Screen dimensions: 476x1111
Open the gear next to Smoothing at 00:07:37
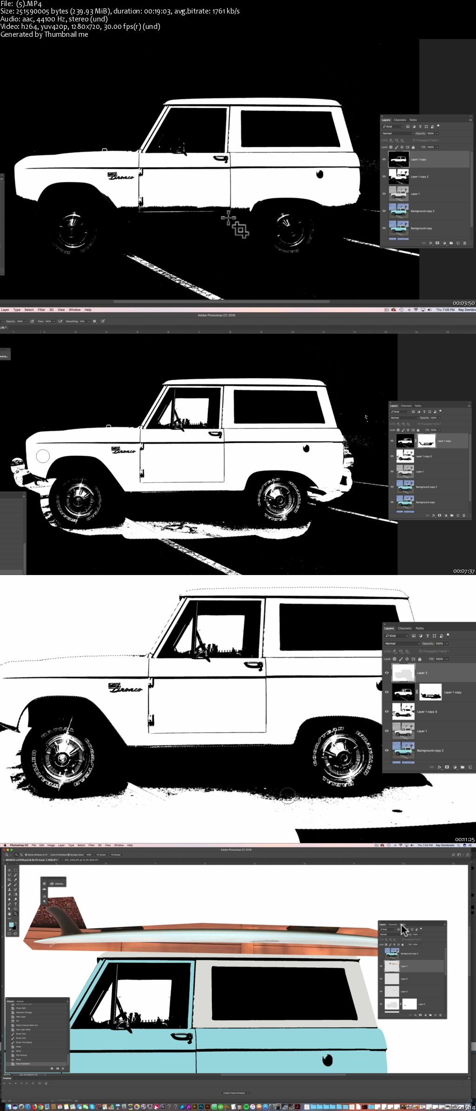pyautogui.click(x=94, y=321)
